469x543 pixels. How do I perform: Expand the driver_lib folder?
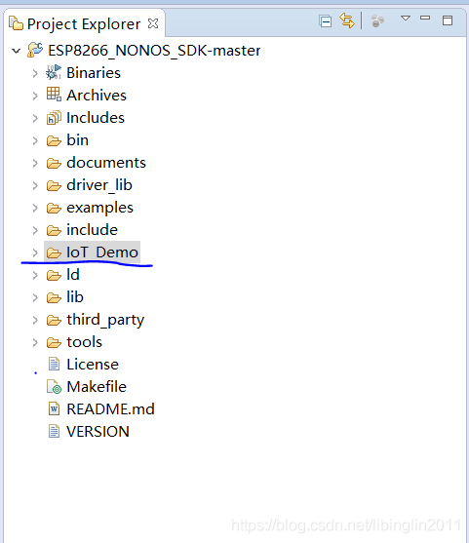click(x=35, y=185)
